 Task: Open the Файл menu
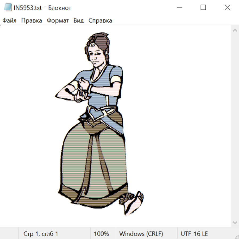click(x=9, y=20)
